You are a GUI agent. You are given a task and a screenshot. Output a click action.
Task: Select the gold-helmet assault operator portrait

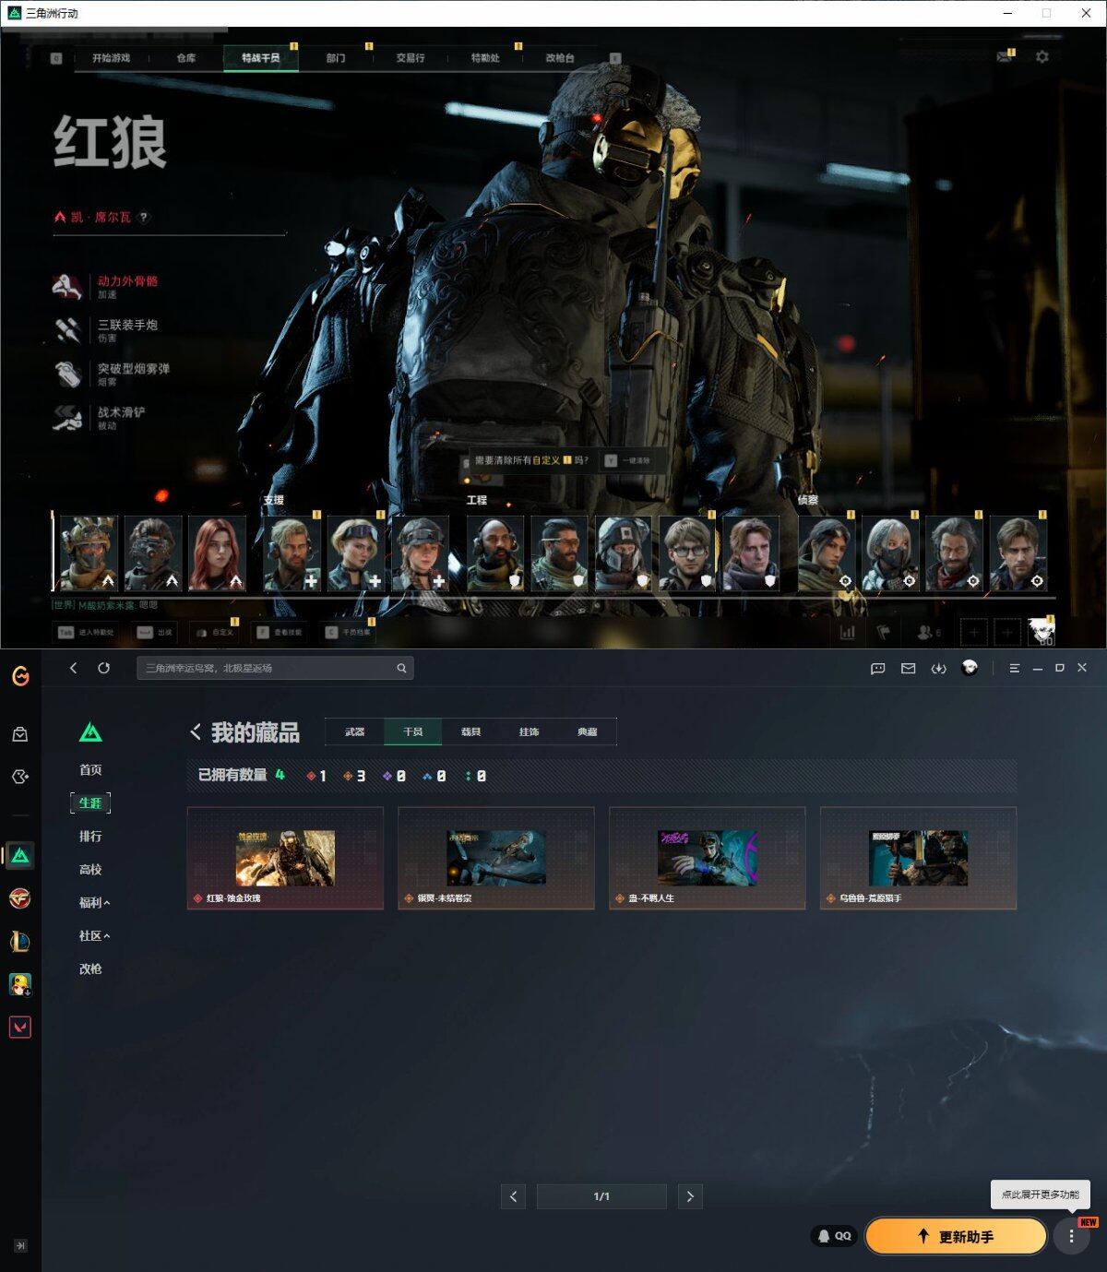(x=89, y=553)
